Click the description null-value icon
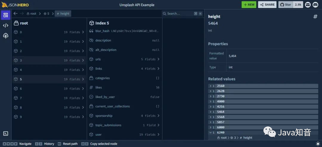This screenshot has width=322, height=147. click(x=91, y=40)
